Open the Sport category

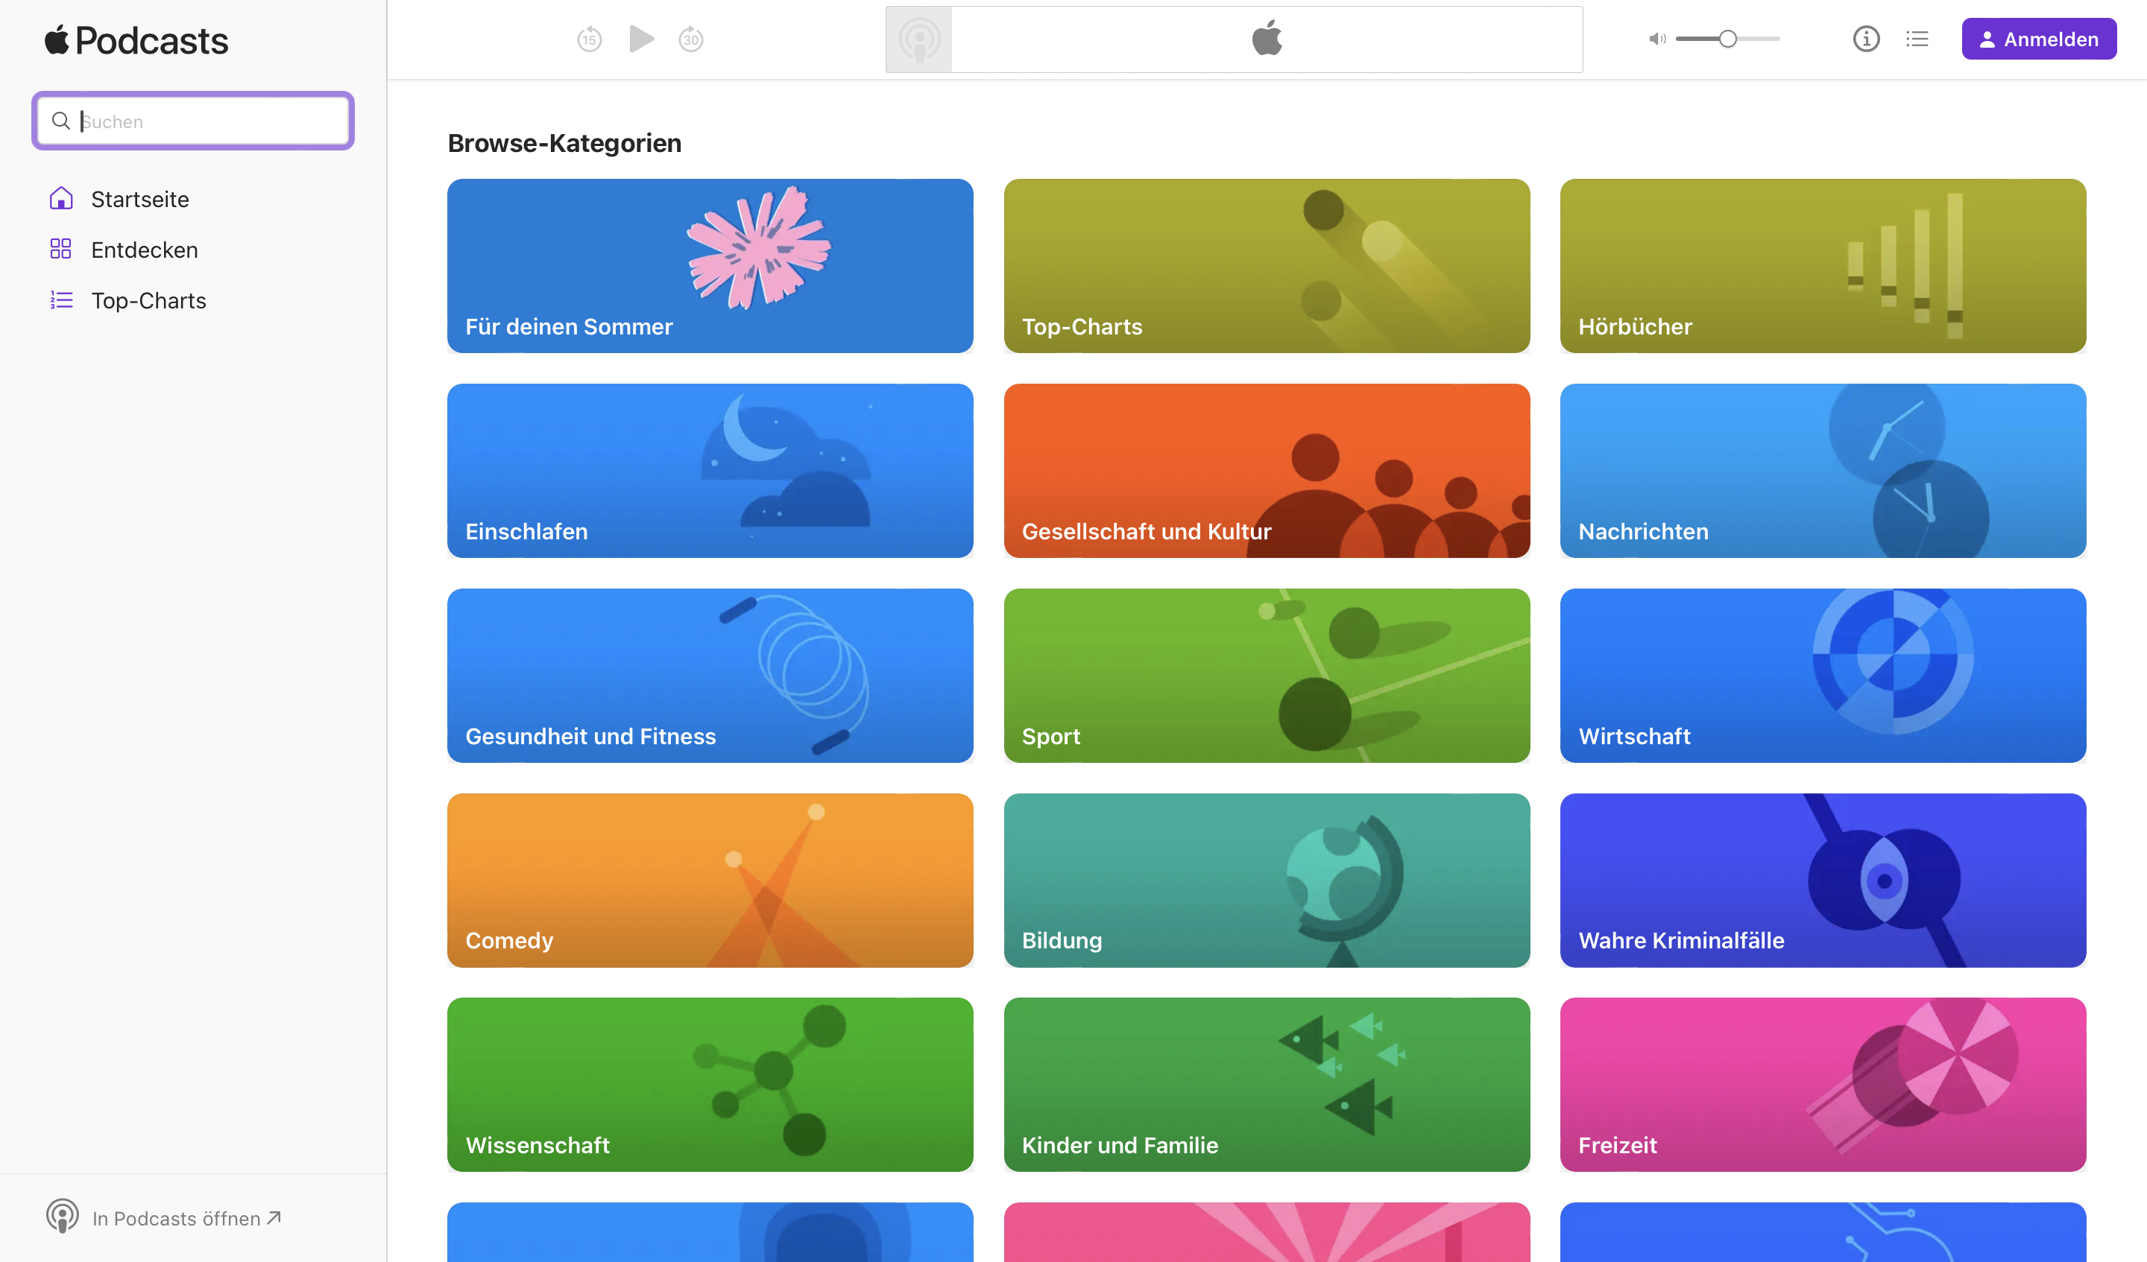pos(1266,675)
